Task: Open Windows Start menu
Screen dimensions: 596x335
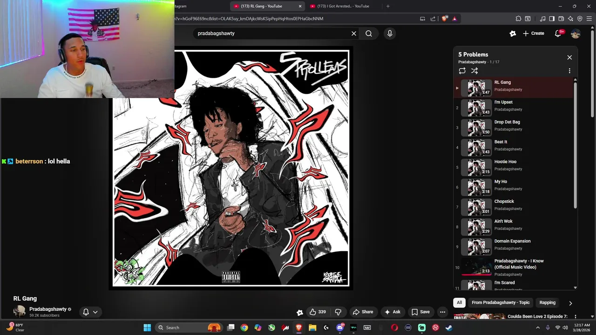Action: pyautogui.click(x=147, y=328)
